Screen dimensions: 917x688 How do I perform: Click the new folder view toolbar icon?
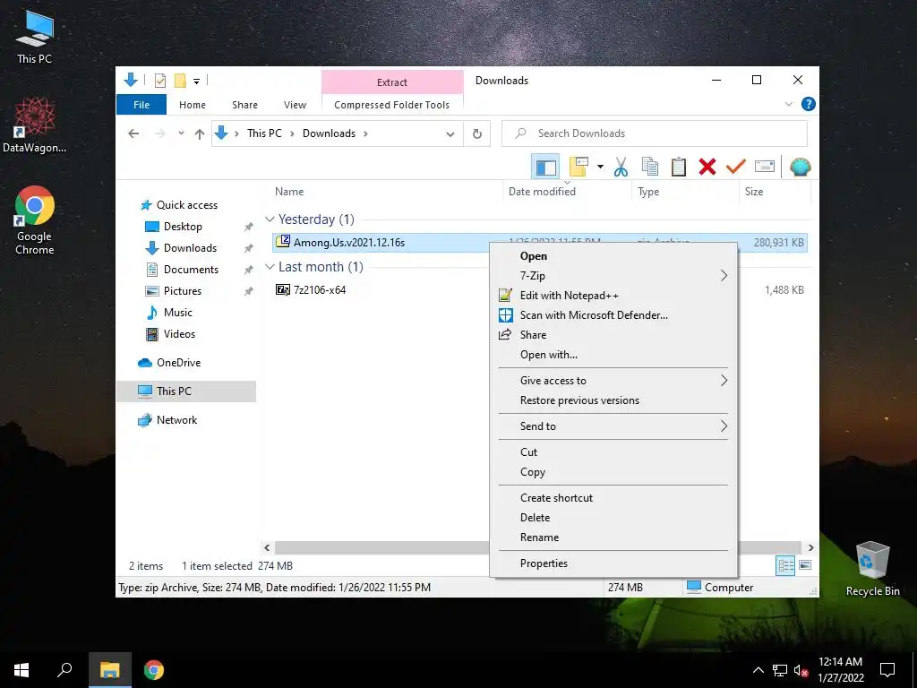point(578,167)
